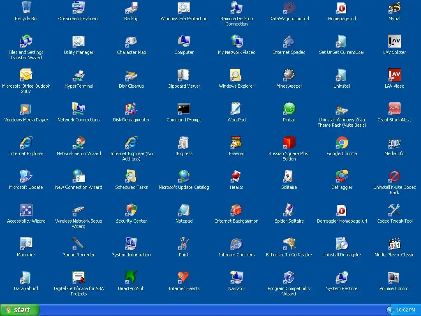Image resolution: width=421 pixels, height=316 pixels.
Task: Select the Narrator icon
Action: (x=236, y=277)
